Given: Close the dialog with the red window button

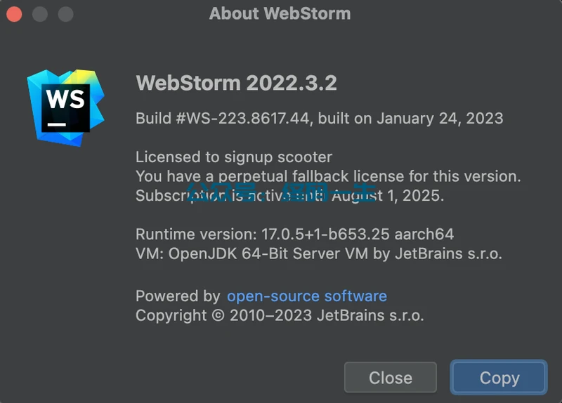Looking at the screenshot, I should pyautogui.click(x=14, y=14).
